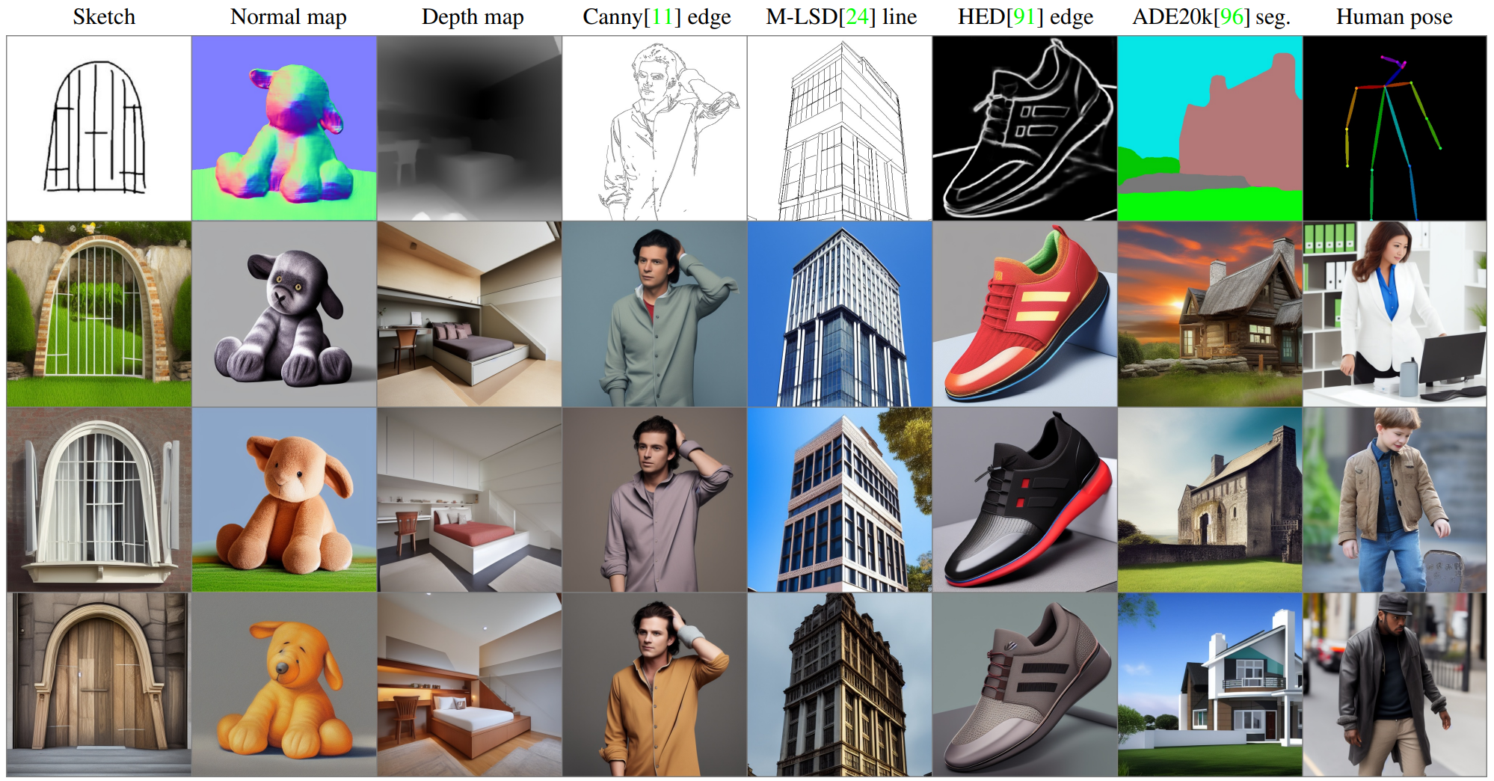Select the colorful normal map plush toy
This screenshot has height=781, width=1494.
pyautogui.click(x=284, y=128)
